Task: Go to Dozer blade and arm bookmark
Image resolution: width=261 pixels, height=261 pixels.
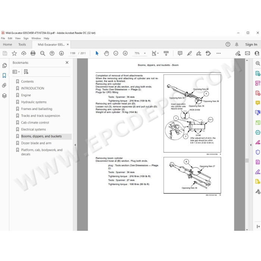Action: coord(36,143)
